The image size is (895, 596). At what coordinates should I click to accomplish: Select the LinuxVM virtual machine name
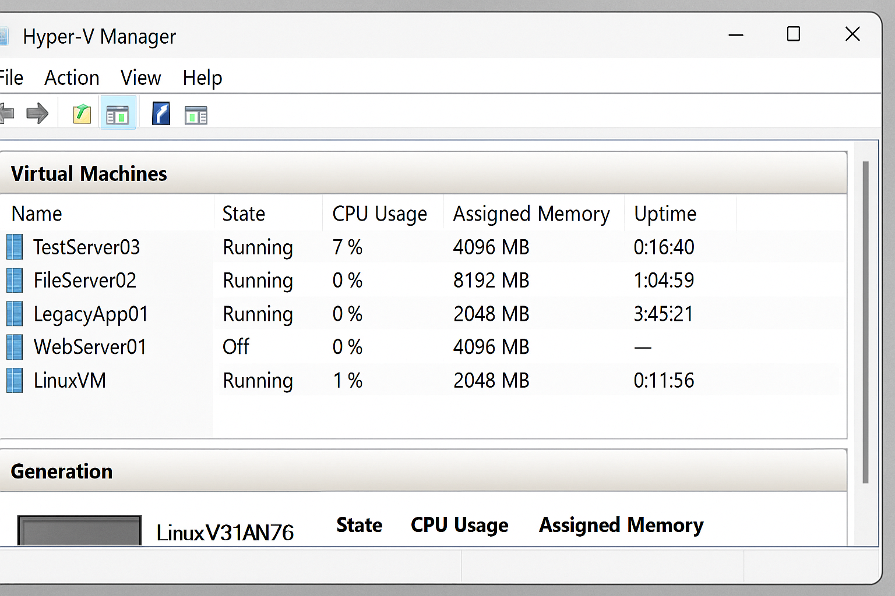[69, 381]
